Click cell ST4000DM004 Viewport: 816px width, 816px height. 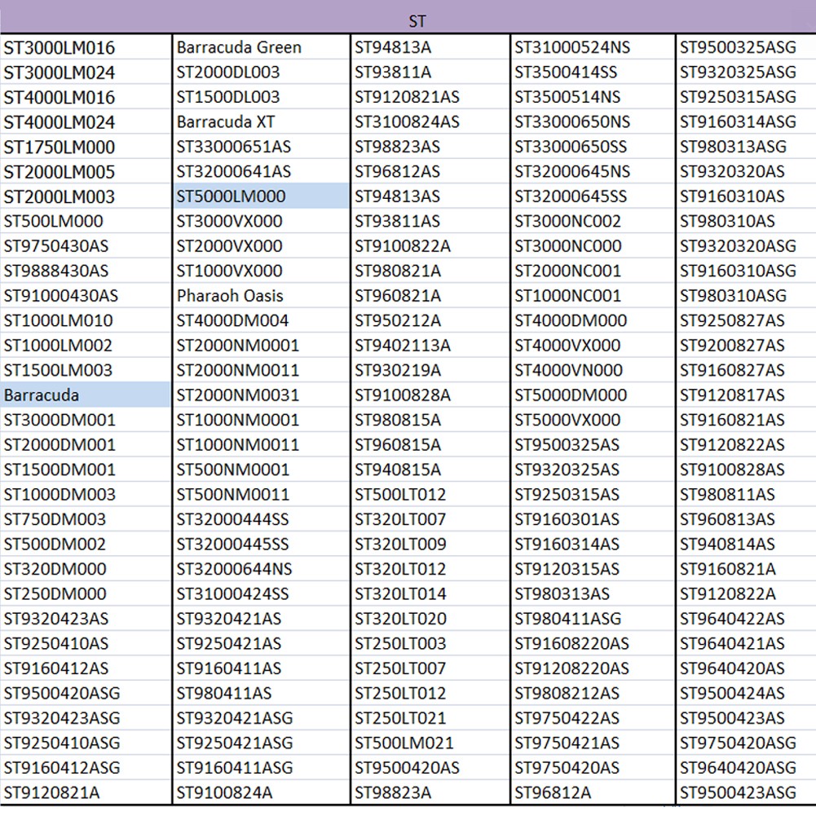pyautogui.click(x=261, y=320)
